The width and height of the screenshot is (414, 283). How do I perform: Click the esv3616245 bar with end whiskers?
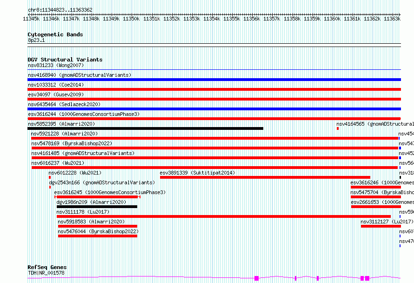point(97,197)
